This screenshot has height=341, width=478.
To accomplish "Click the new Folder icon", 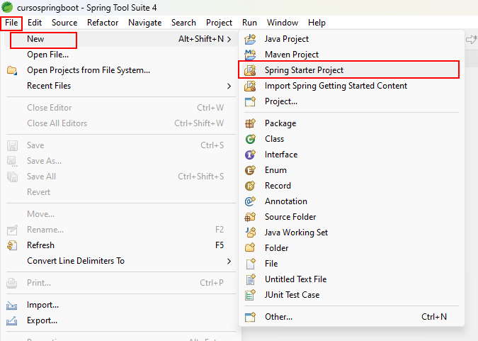I will pyautogui.click(x=250, y=248).
